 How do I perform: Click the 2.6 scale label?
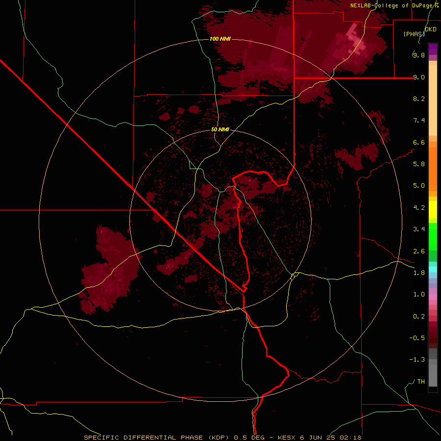(419, 251)
